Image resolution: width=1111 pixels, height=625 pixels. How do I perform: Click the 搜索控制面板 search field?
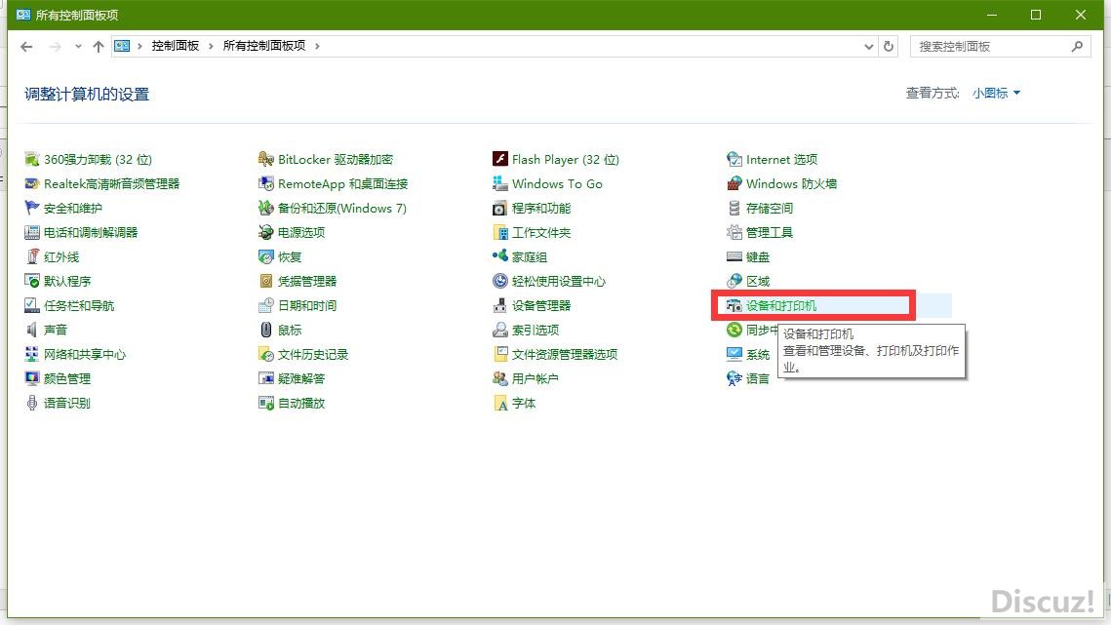pyautogui.click(x=1000, y=46)
